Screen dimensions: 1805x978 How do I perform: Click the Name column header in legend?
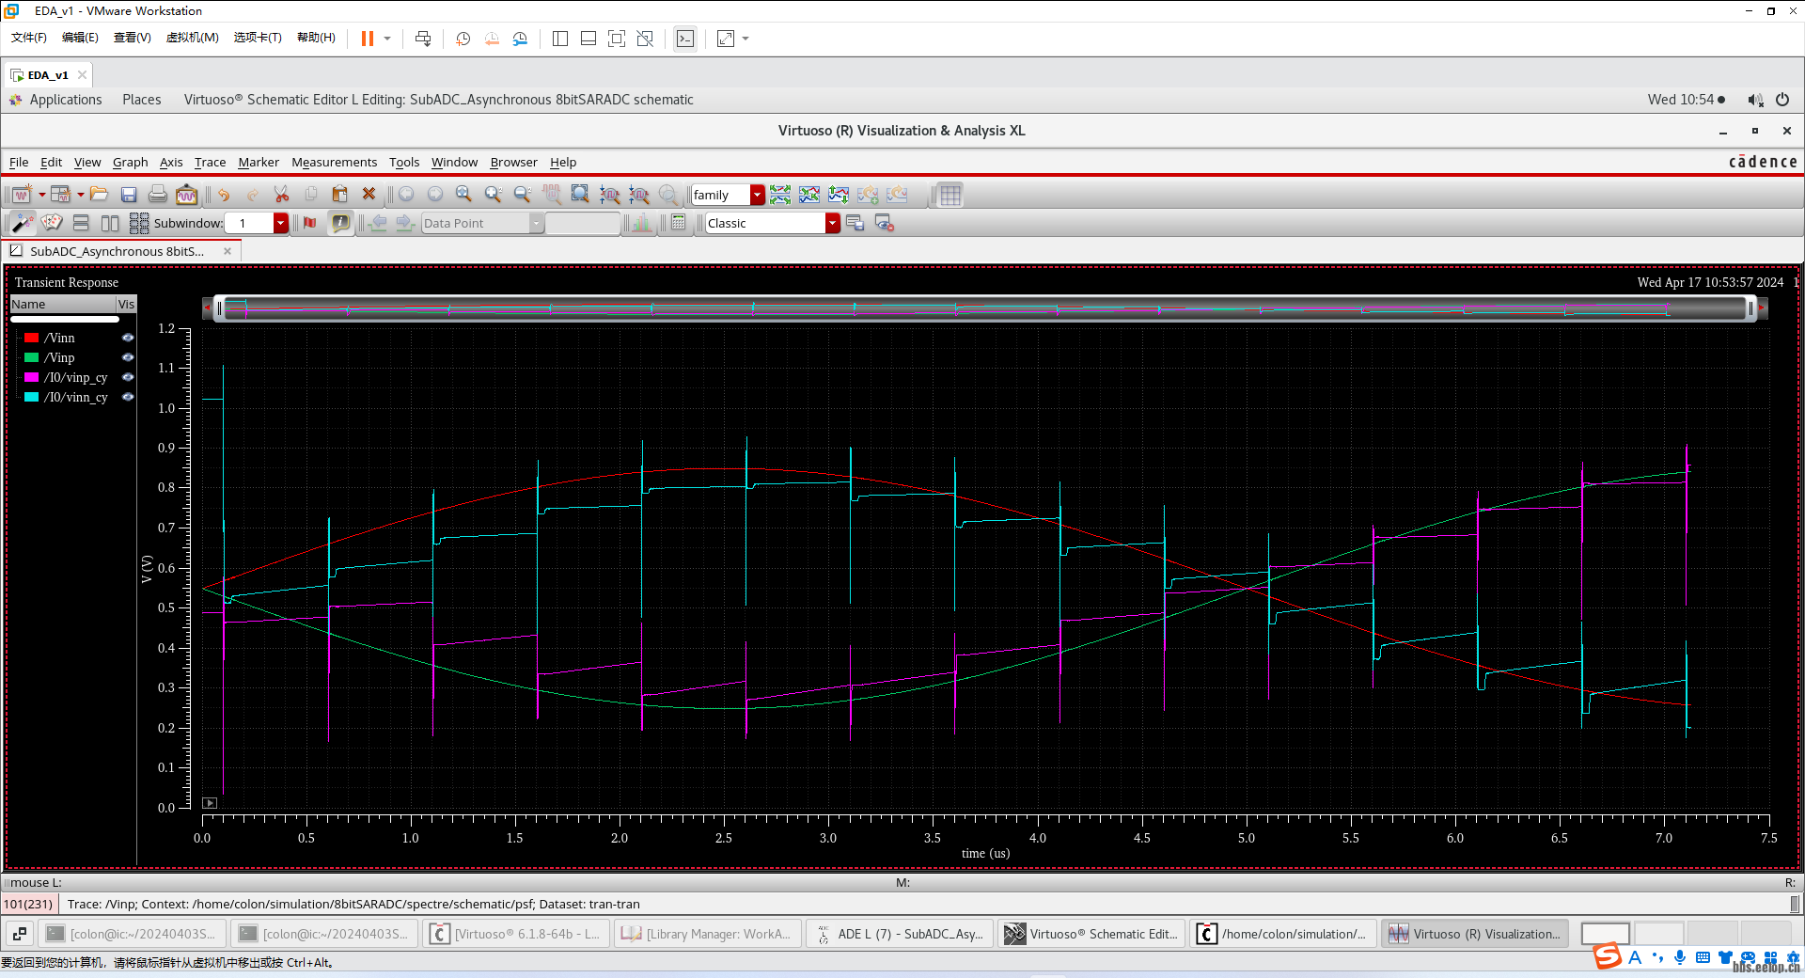(62, 304)
